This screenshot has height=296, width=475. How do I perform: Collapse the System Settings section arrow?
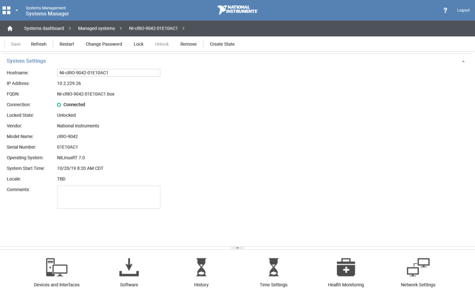[x=463, y=62]
